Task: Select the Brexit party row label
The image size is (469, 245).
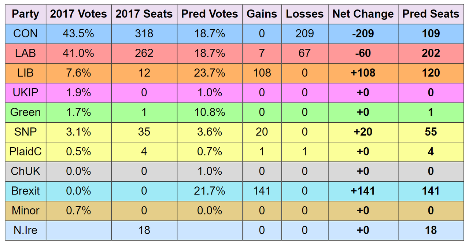Action: tap(25, 191)
